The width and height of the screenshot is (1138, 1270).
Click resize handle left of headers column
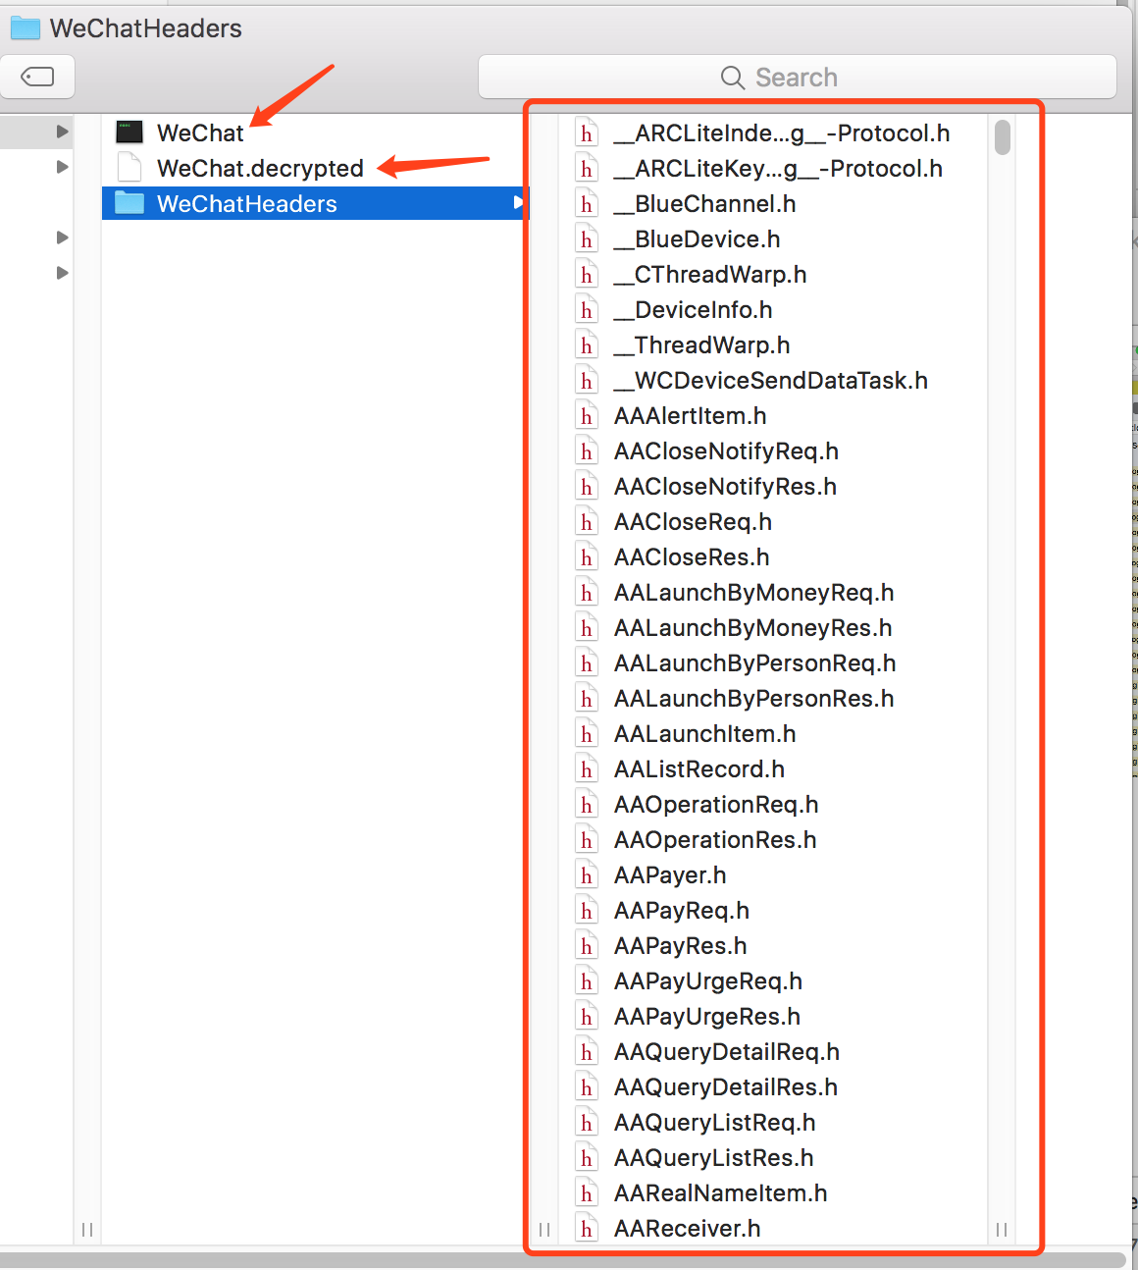coord(544,1230)
